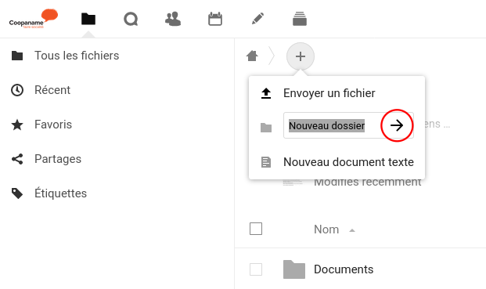Image resolution: width=486 pixels, height=289 pixels.
Task: Check the Documents folder checkbox
Action: pos(256,269)
